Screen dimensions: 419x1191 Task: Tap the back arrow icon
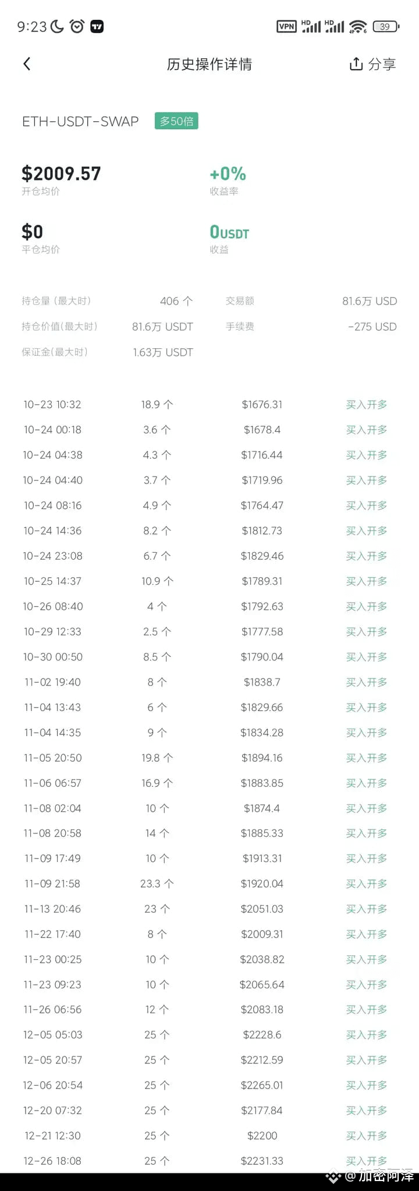tap(27, 64)
